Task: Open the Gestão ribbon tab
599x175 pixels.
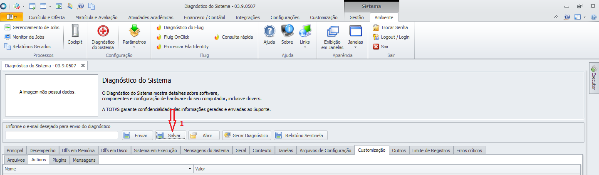Action: click(x=356, y=17)
